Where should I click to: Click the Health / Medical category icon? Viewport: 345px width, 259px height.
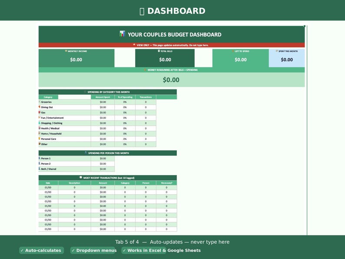[x=40, y=128]
